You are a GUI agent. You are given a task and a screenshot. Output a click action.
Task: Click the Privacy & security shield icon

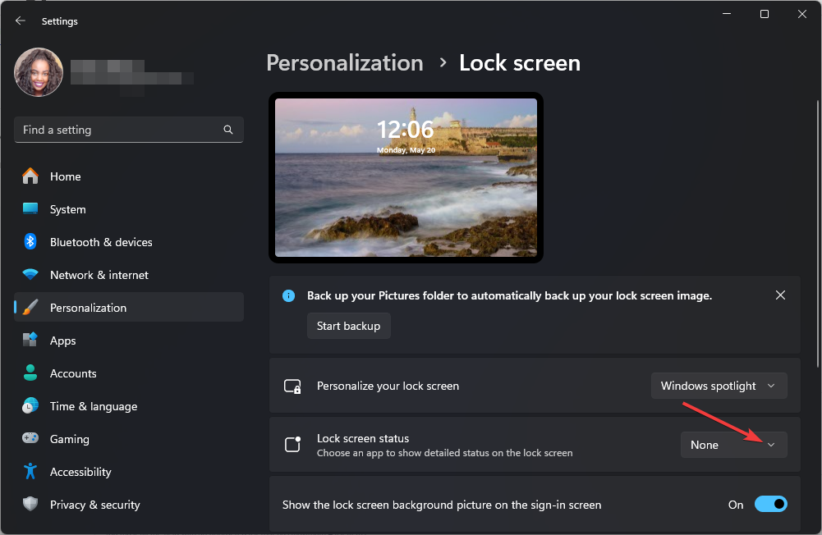point(30,505)
